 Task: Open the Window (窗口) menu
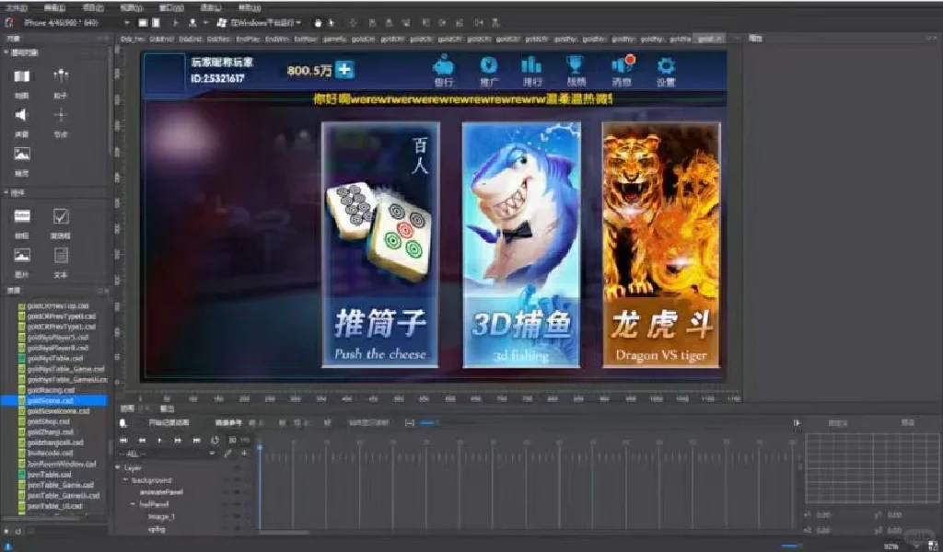click(x=170, y=7)
